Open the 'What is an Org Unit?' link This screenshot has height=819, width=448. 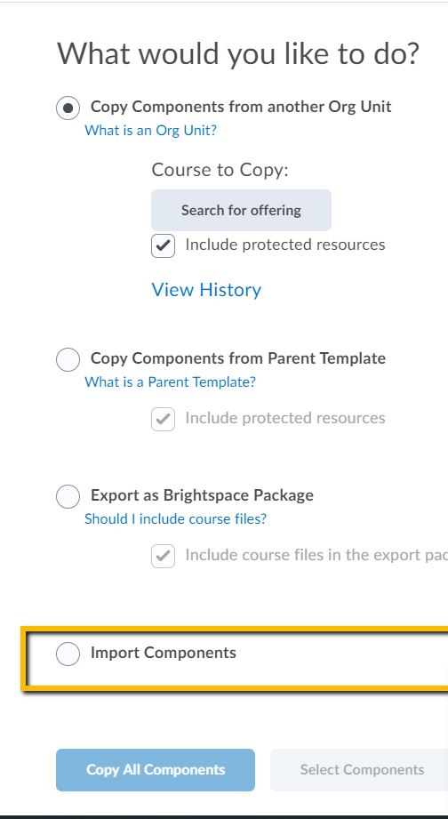(x=150, y=130)
